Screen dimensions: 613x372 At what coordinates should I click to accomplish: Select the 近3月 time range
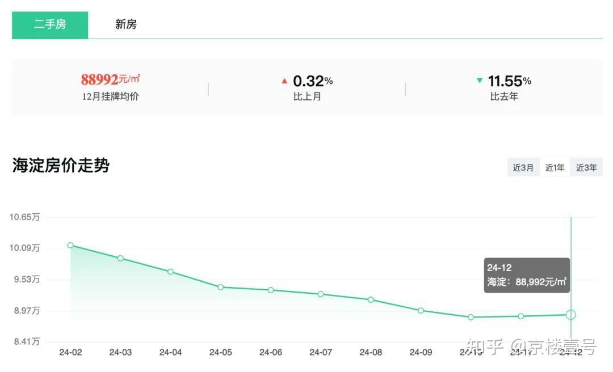[523, 167]
